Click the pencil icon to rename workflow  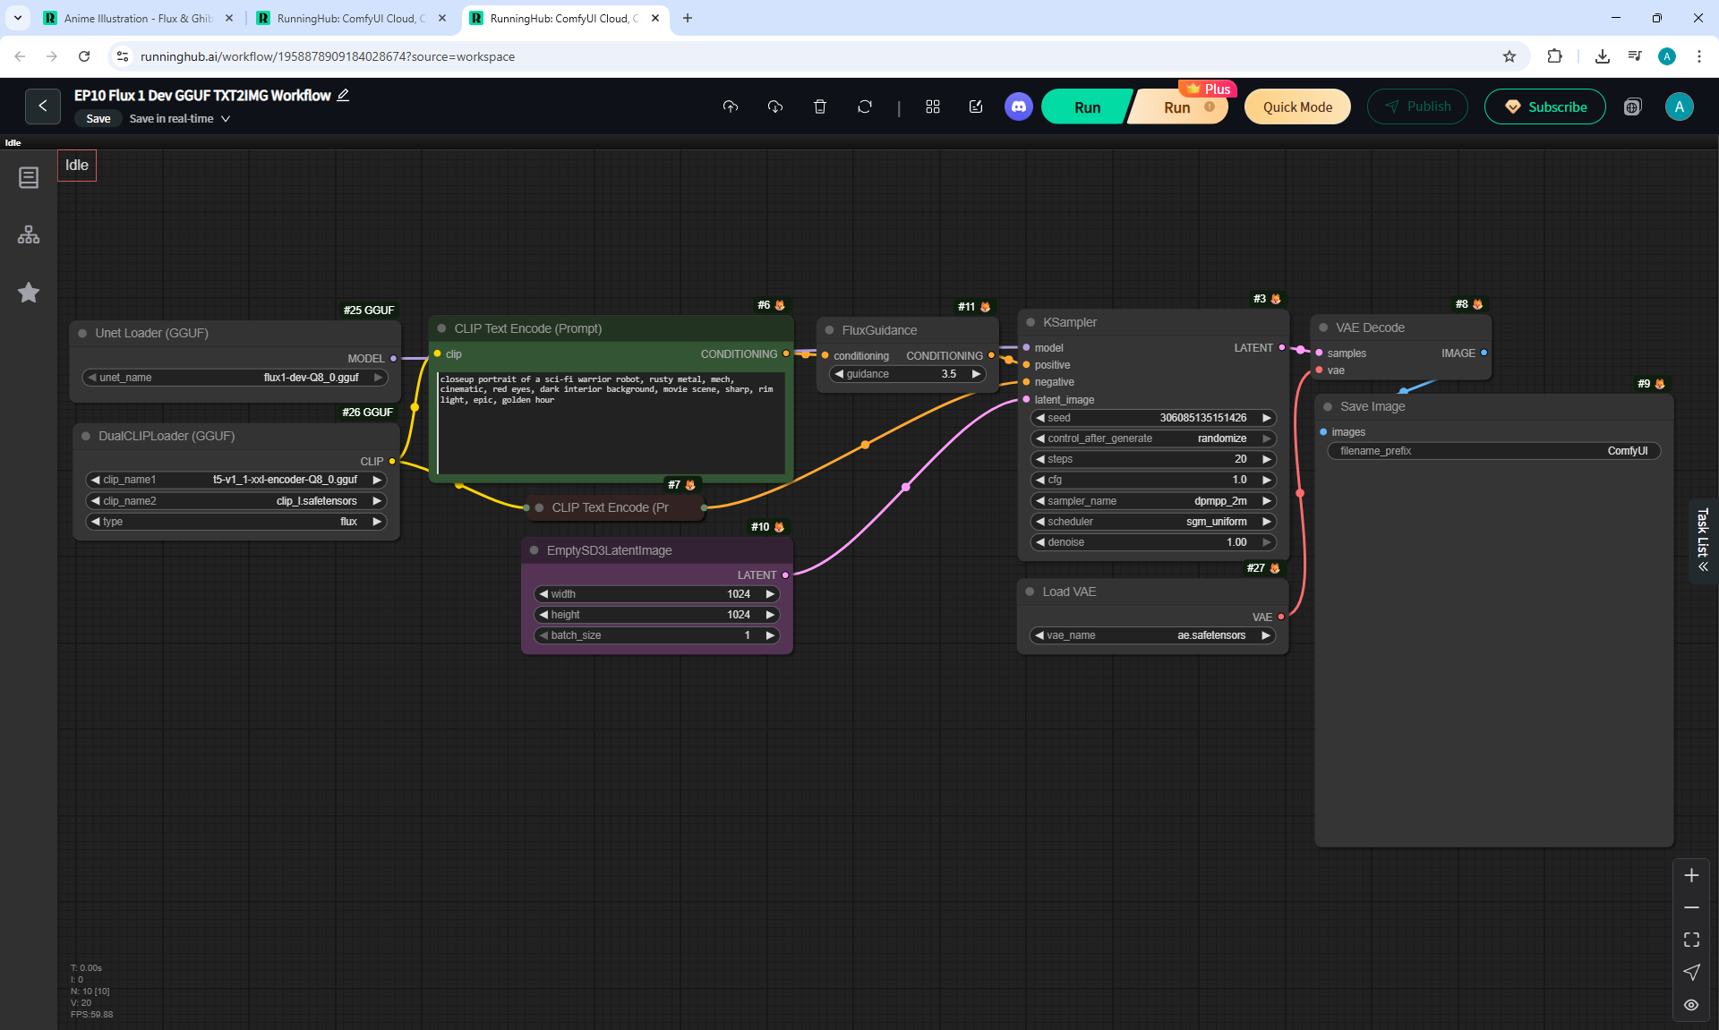tap(343, 95)
